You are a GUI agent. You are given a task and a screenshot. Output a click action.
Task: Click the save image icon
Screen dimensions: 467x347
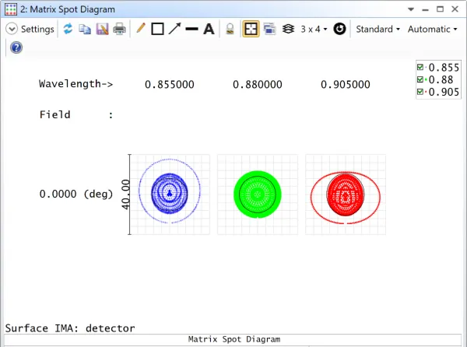click(102, 29)
